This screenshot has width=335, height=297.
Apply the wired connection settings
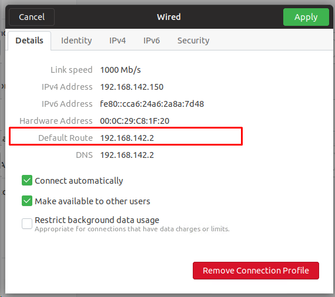306,17
